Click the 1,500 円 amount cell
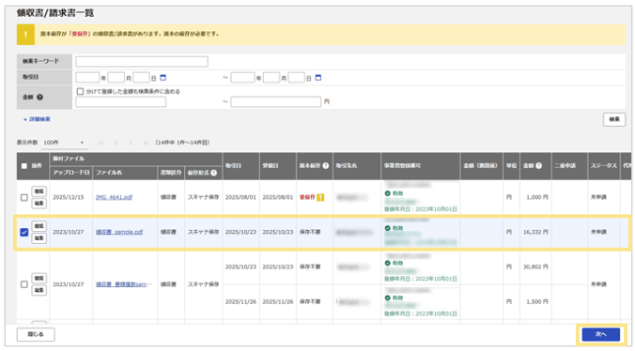635x351 pixels. (537, 301)
